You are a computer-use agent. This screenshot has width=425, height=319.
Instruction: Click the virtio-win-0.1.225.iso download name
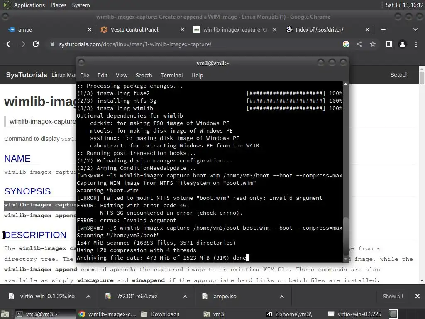[x=47, y=296]
